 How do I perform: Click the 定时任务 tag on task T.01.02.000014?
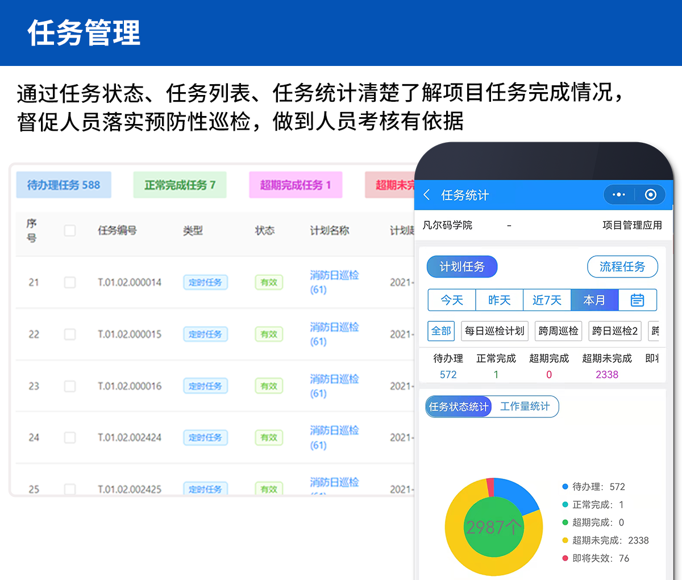(205, 283)
